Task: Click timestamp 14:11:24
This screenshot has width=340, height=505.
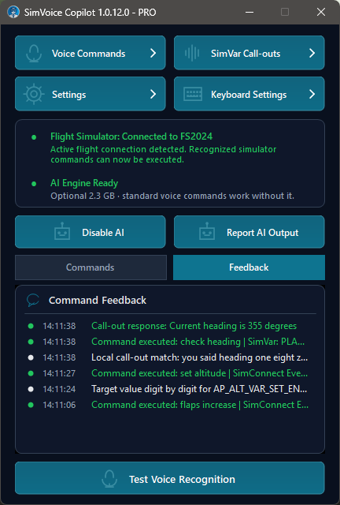Action: pos(59,389)
